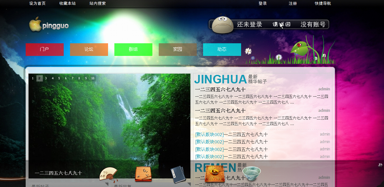Click the ellipsis after second featured excerpt

tap(292, 124)
